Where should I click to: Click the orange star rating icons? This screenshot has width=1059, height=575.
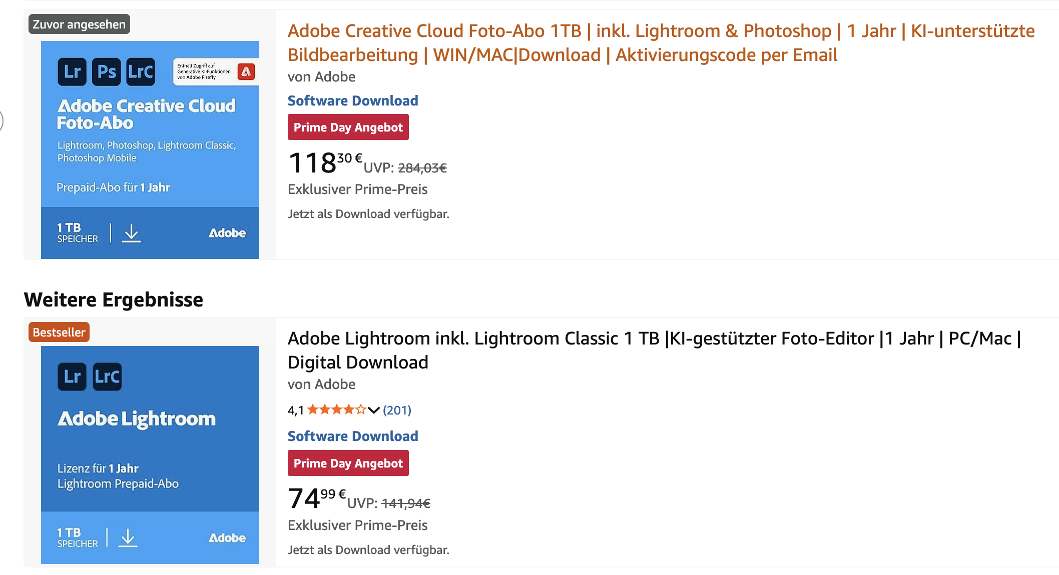coord(336,410)
